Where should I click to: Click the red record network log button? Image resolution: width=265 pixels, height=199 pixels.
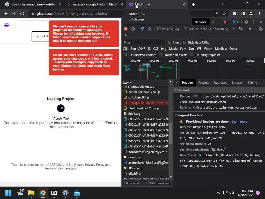(x=126, y=29)
